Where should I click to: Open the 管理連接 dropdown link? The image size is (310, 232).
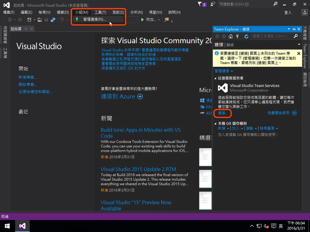(224, 71)
